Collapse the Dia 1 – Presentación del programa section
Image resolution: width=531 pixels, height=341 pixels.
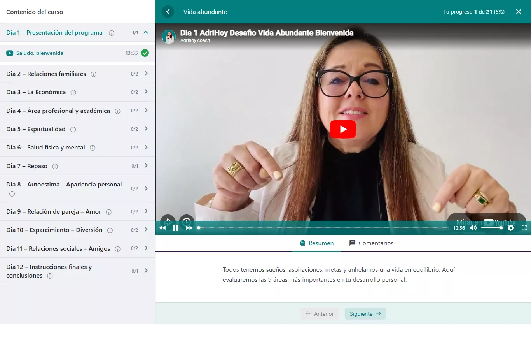coord(146,33)
